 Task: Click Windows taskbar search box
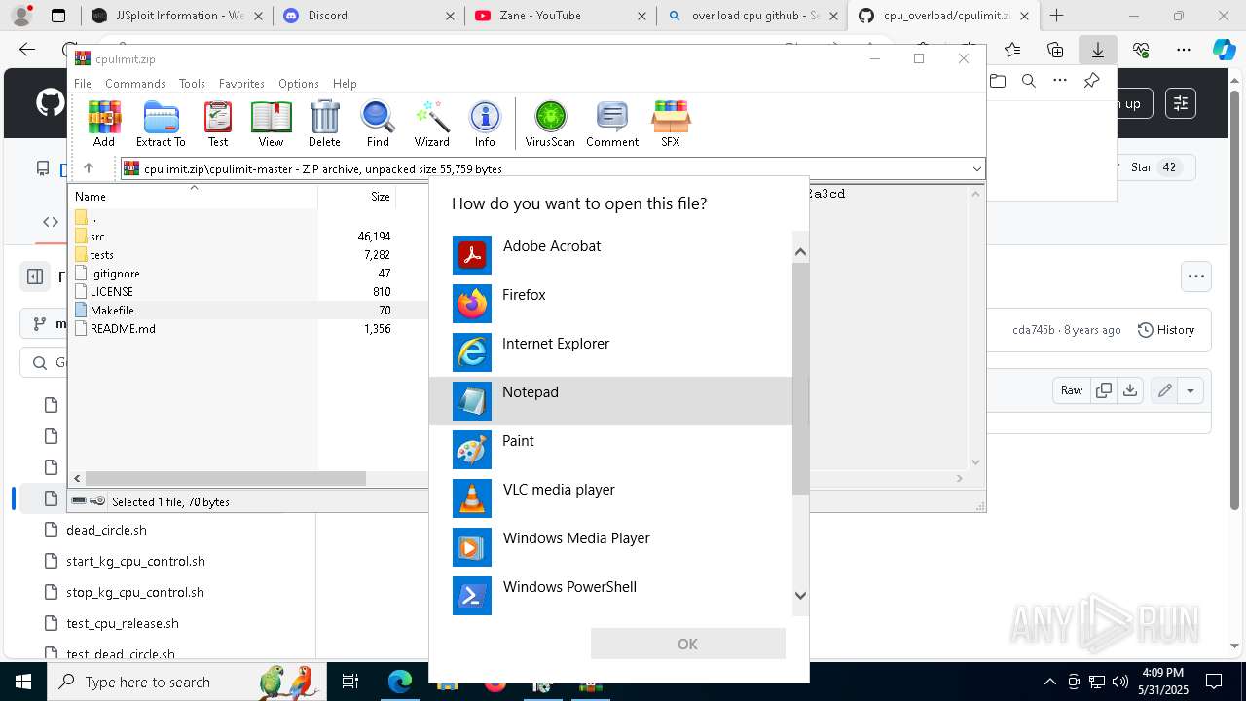pyautogui.click(x=185, y=682)
